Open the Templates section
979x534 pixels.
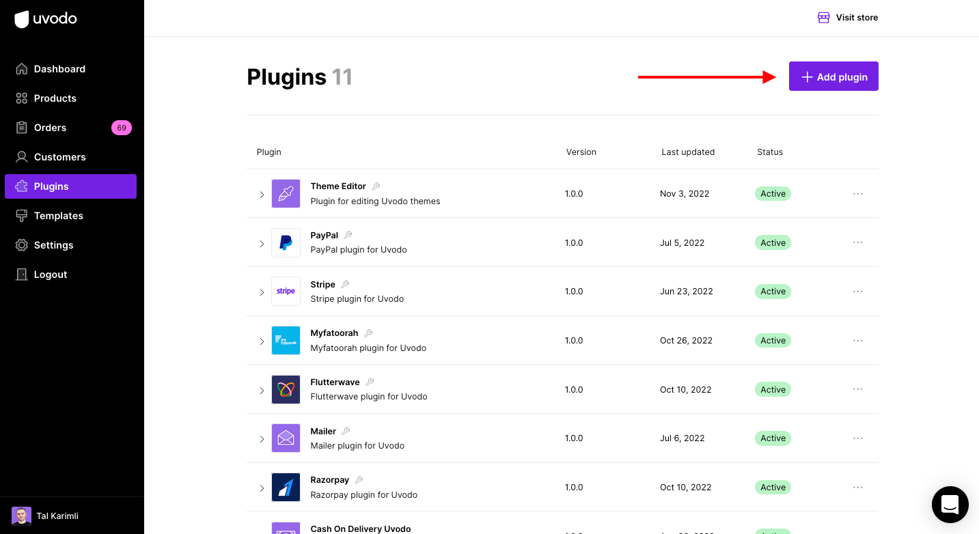tap(70, 216)
